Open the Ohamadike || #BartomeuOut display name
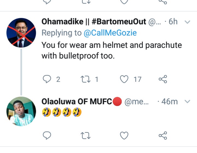197x153 pixels. [x=94, y=22]
